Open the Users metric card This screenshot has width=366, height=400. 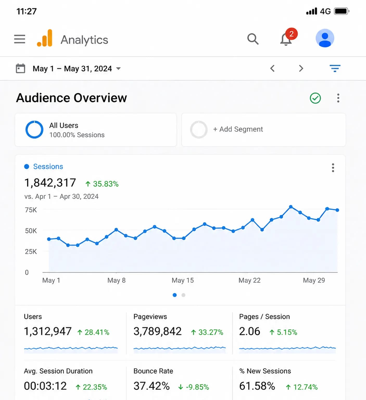tap(71, 333)
